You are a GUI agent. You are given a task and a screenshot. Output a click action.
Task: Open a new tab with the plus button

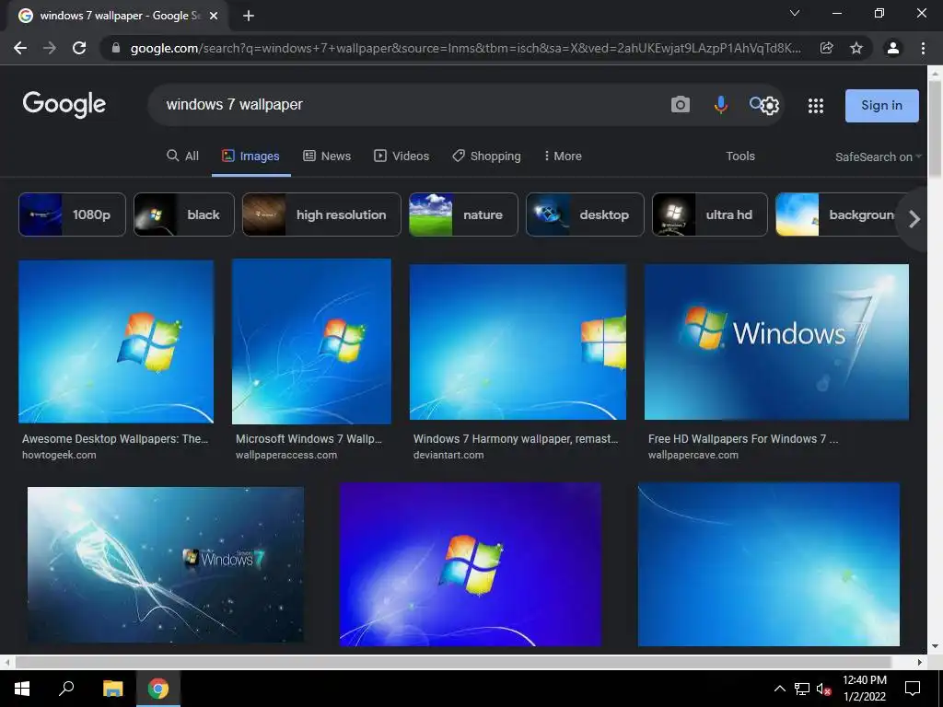pos(249,17)
